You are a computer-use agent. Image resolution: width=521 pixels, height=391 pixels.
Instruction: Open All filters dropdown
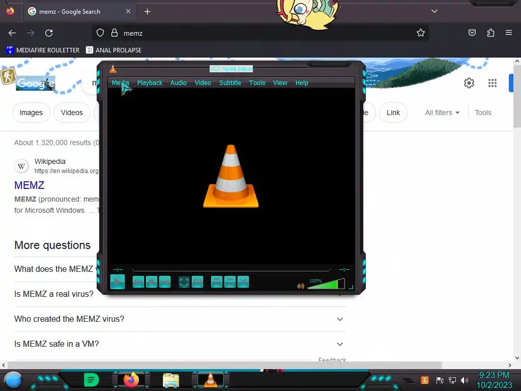[x=442, y=113]
